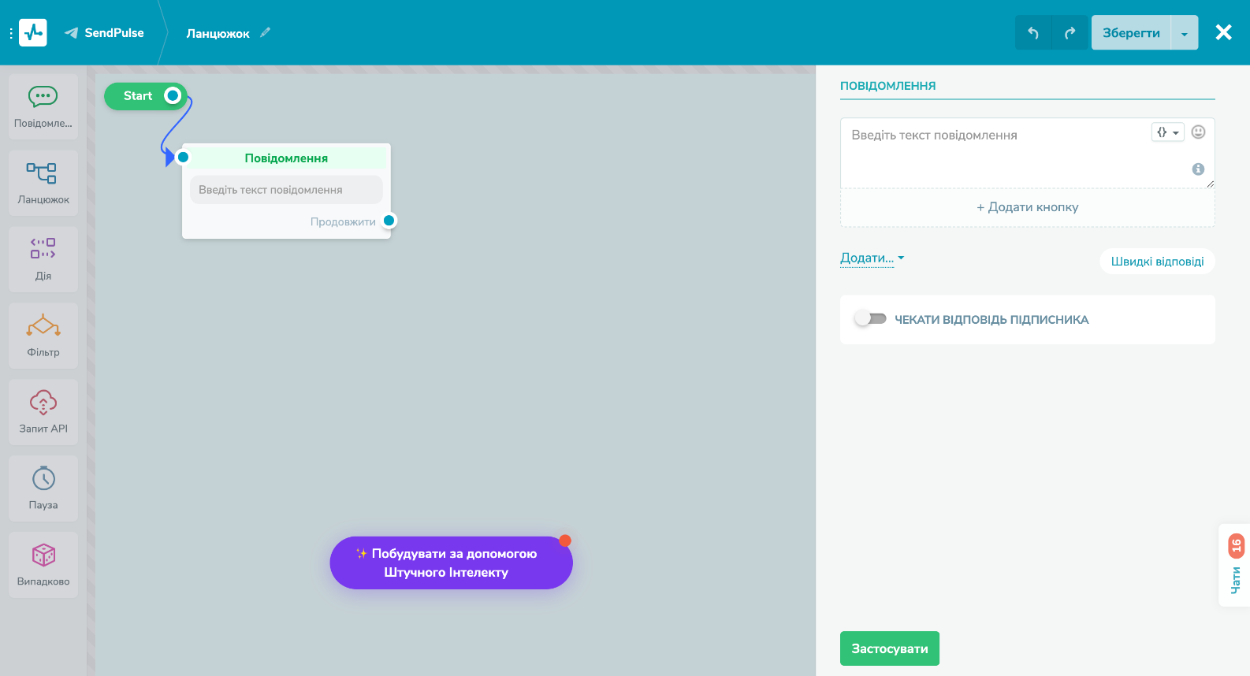Enable Чекати відповідь підписника toggle
This screenshot has width=1250, height=676.
coord(870,319)
